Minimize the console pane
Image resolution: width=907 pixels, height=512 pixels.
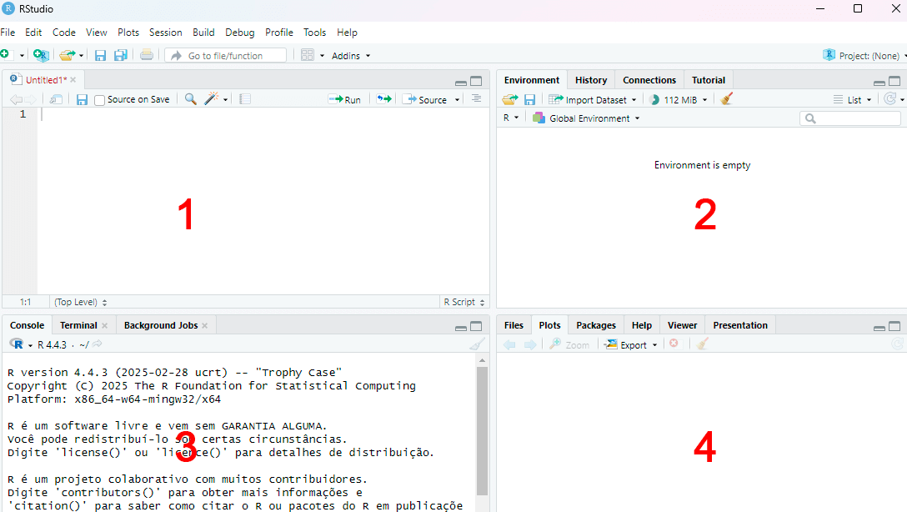pyautogui.click(x=461, y=328)
